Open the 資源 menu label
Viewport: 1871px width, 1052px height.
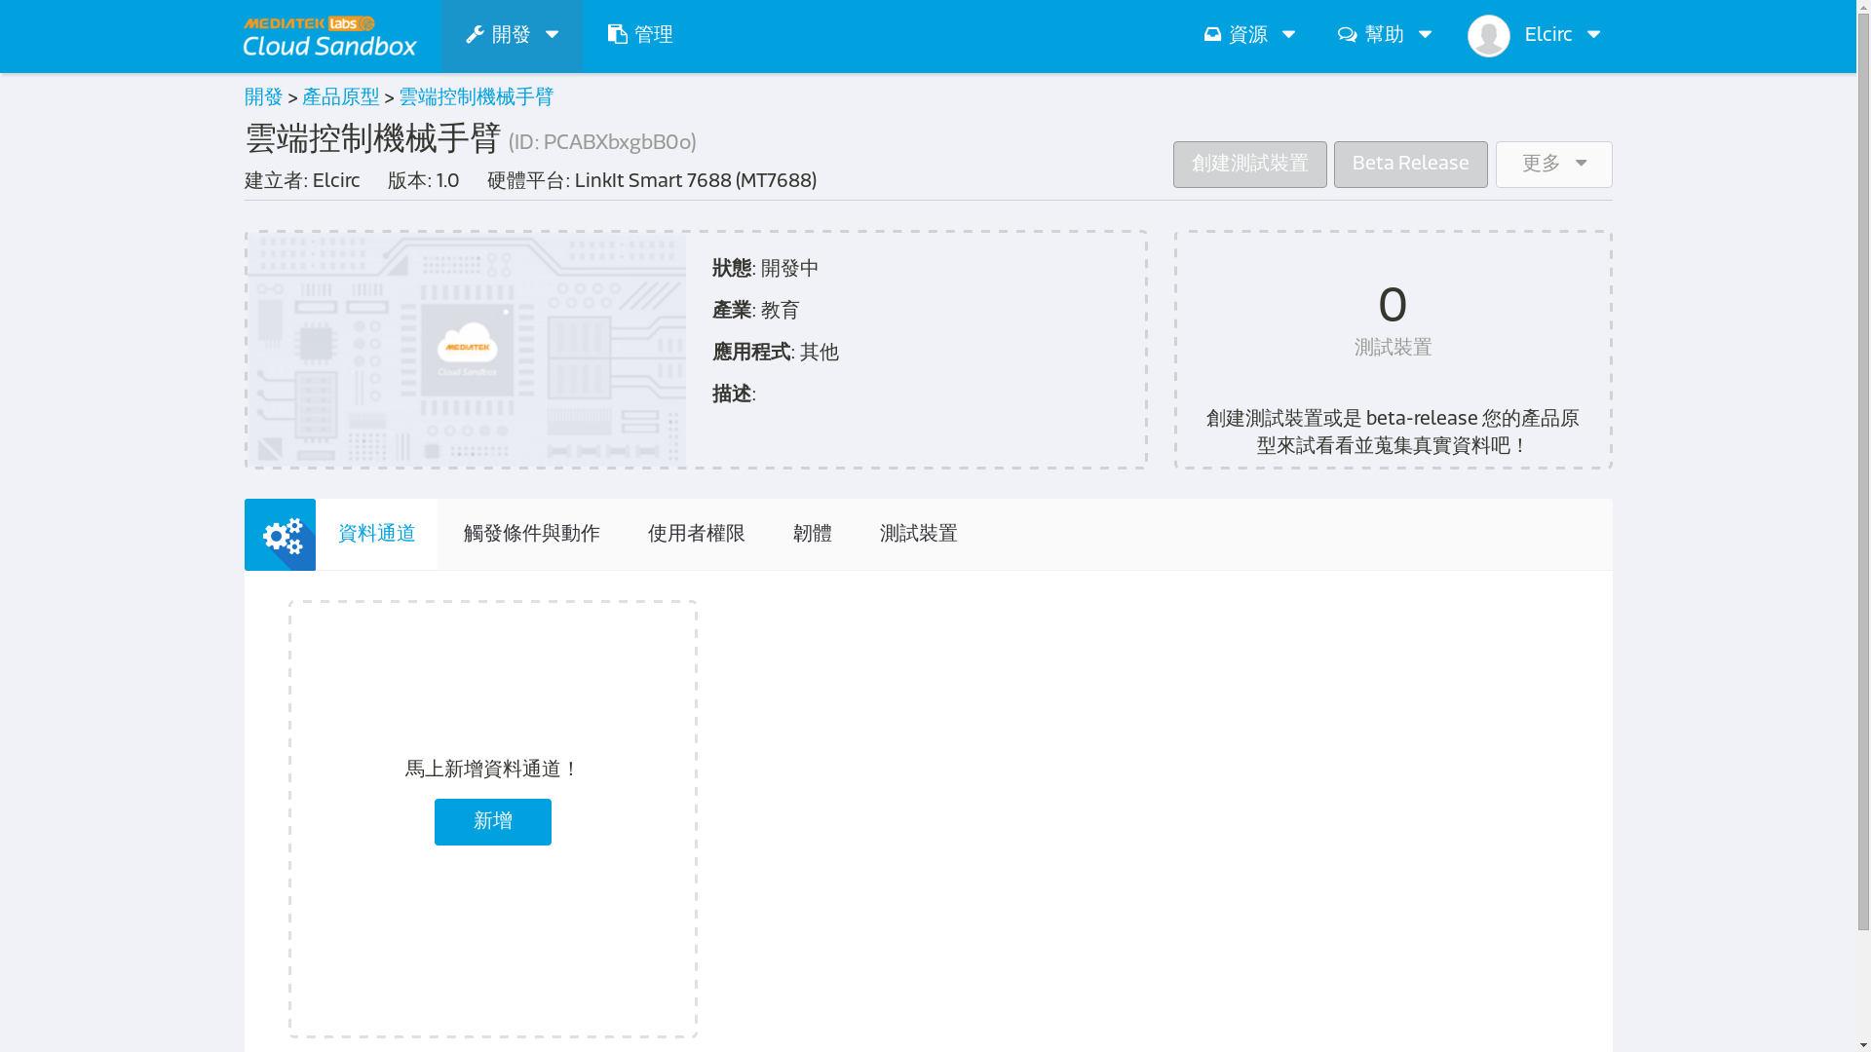click(x=1248, y=35)
